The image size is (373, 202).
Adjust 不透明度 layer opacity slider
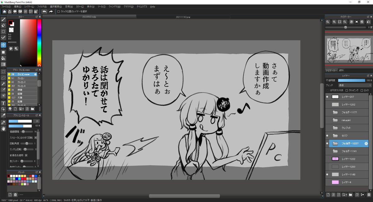(352, 80)
